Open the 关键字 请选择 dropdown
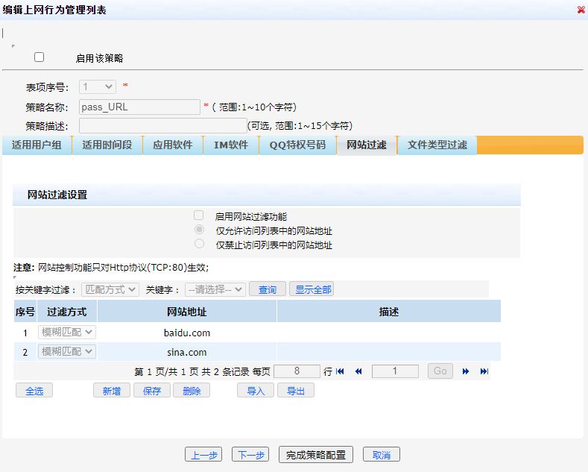The height and width of the screenshot is (472, 588). (215, 289)
